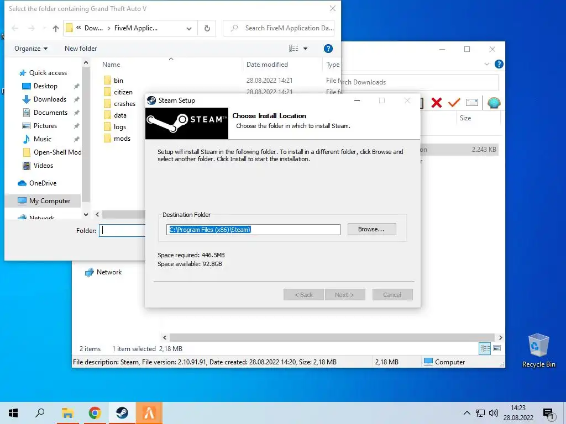Select OneDrive in the sidebar
This screenshot has height=424, width=566.
pyautogui.click(x=43, y=183)
